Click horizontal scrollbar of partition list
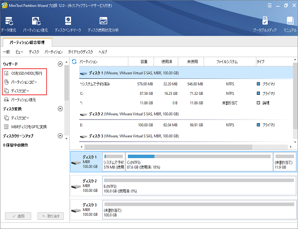The image size is (298, 229). (x=168, y=147)
